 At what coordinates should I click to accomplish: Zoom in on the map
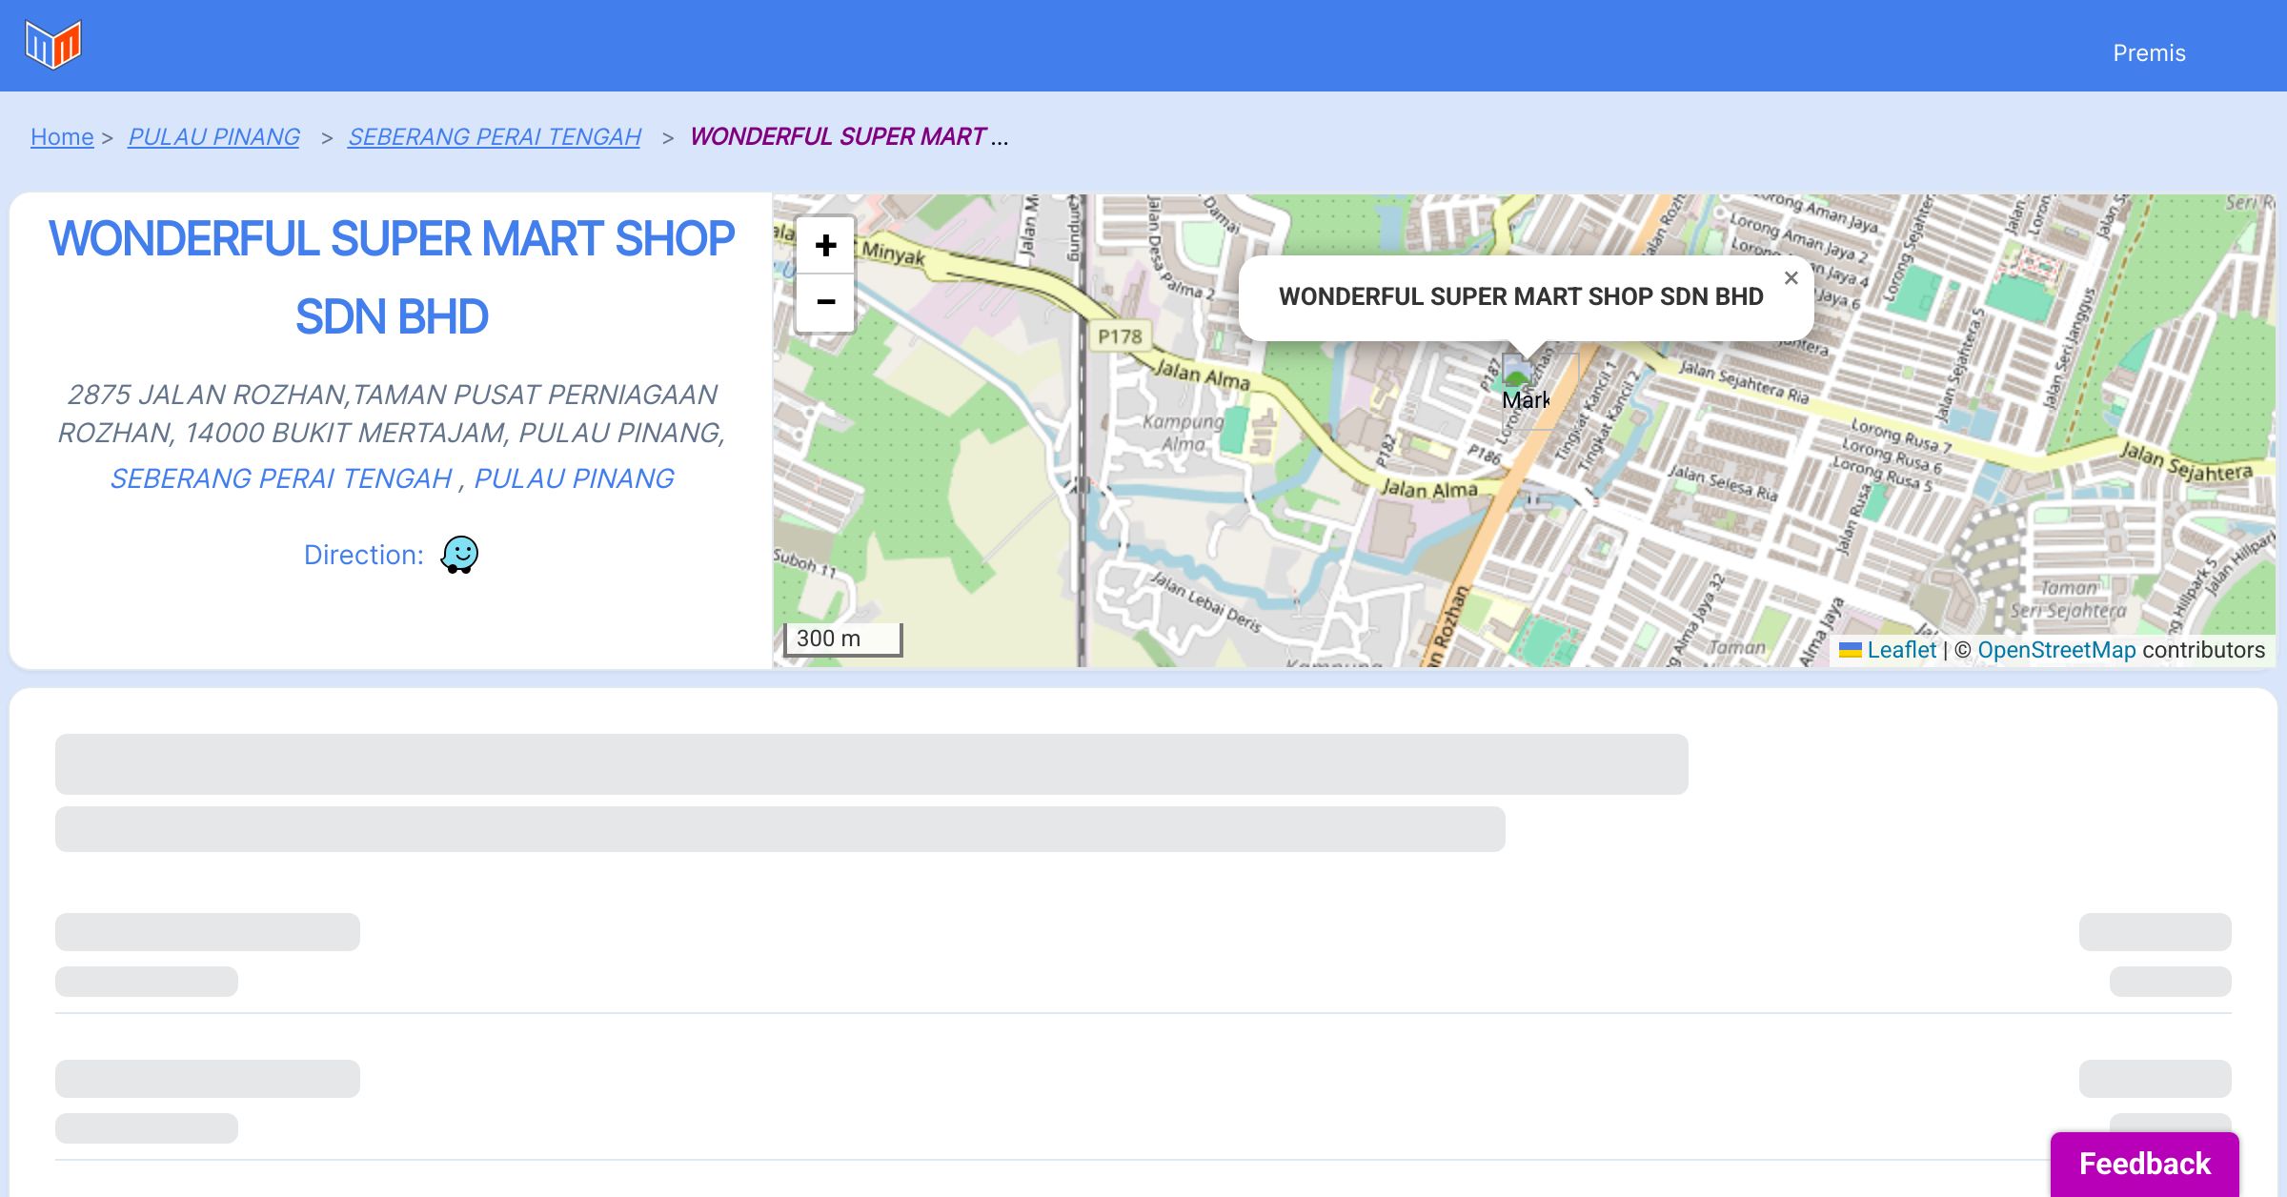[825, 246]
